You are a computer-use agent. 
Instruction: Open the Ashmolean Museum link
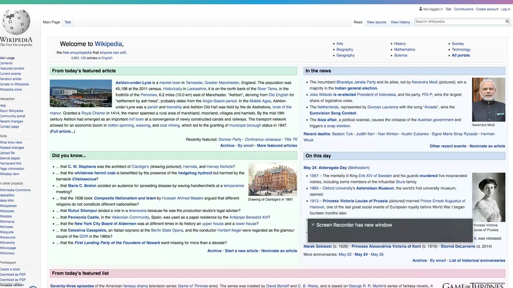point(375,188)
